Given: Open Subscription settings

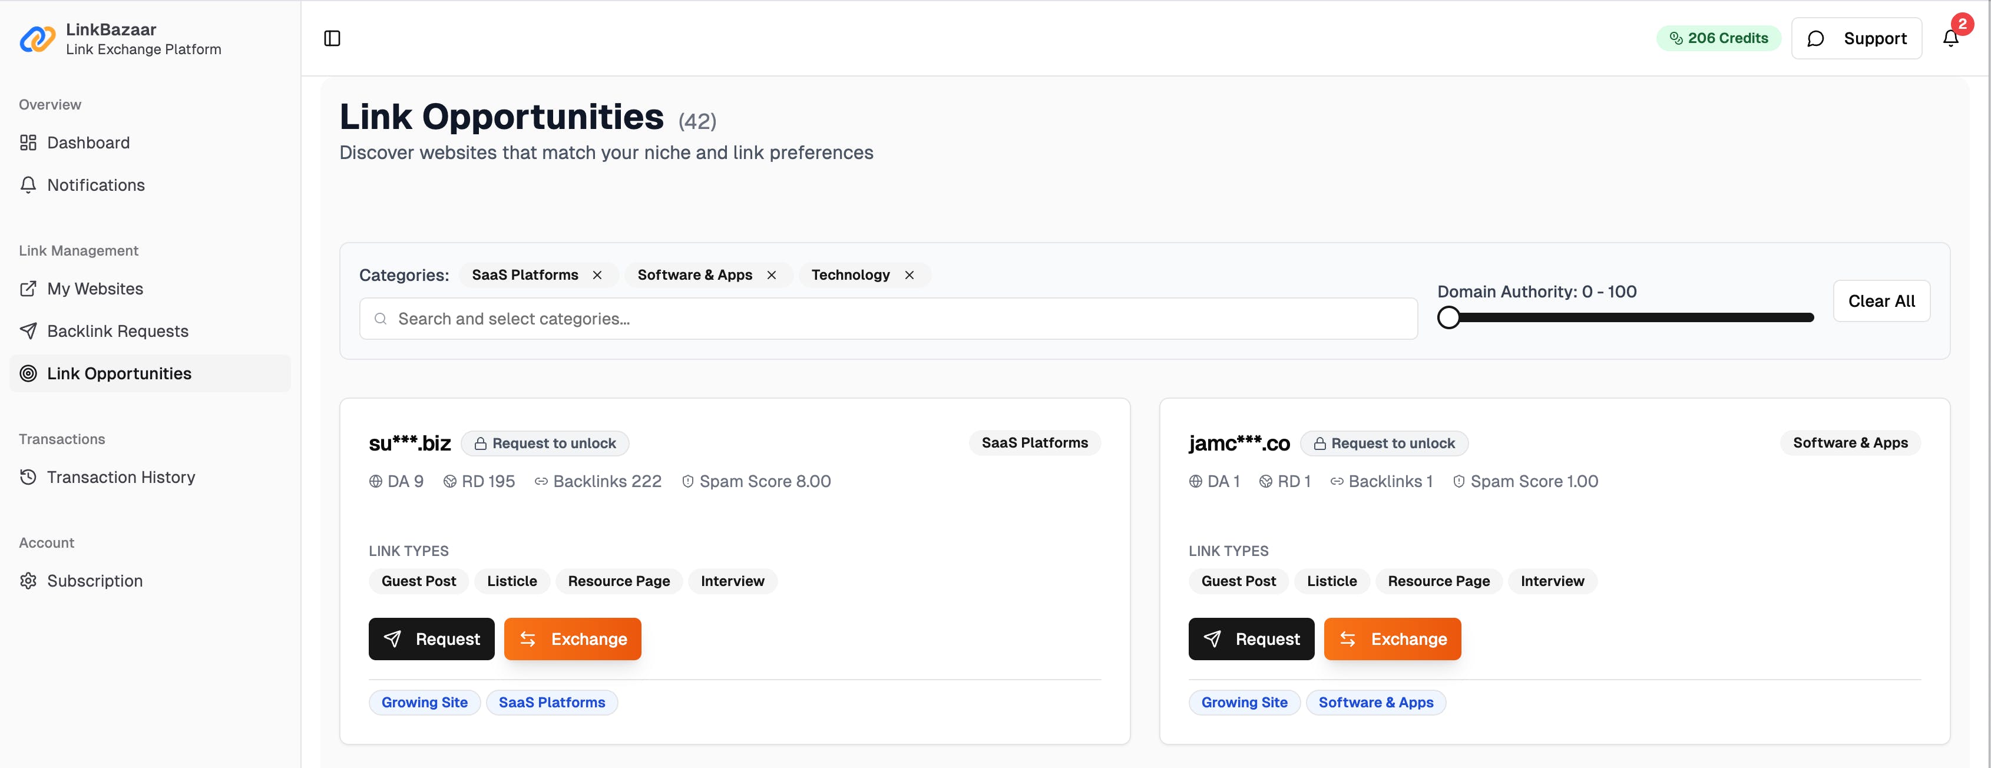Looking at the screenshot, I should click(x=94, y=581).
